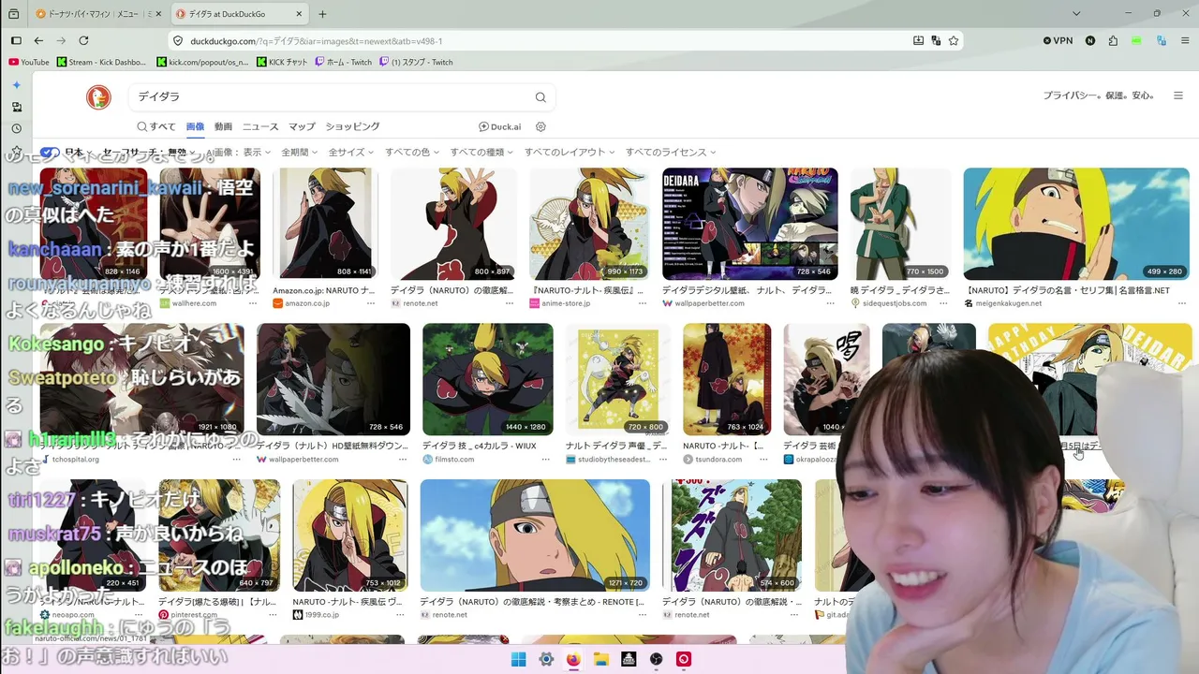The height and width of the screenshot is (674, 1199).
Task: Open the 499 × 280 meigenkakugen.net image
Action: pos(1076,224)
